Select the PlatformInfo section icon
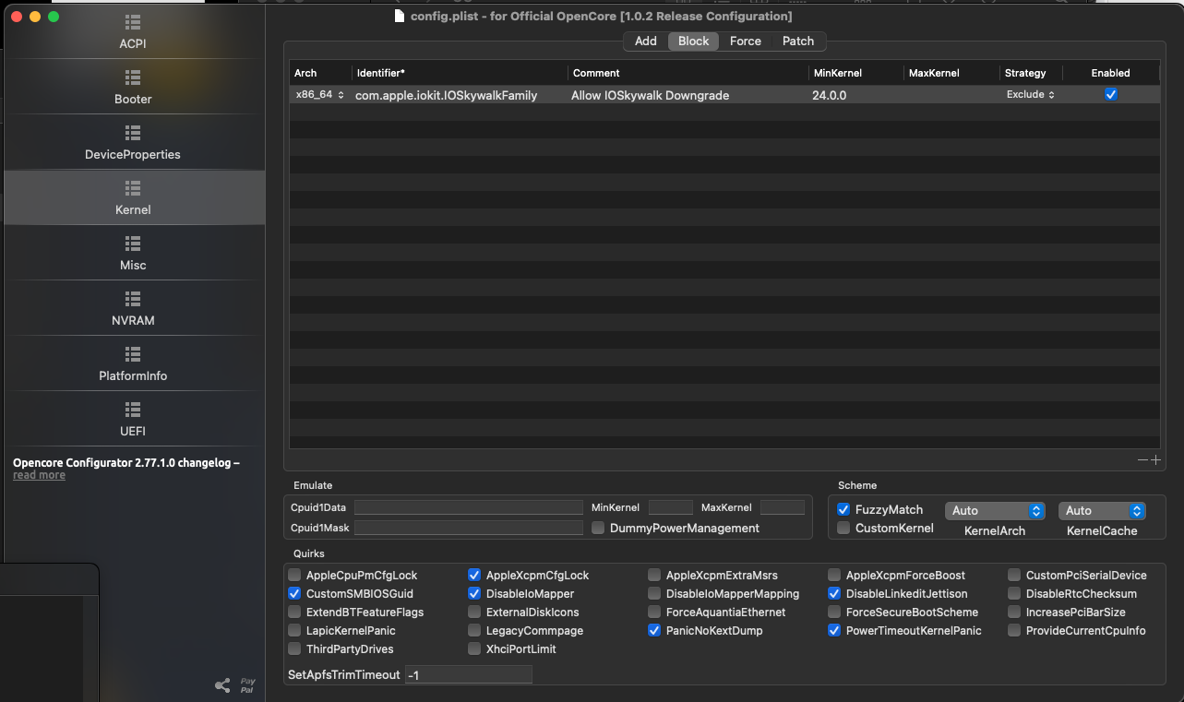The height and width of the screenshot is (702, 1184). click(x=133, y=354)
